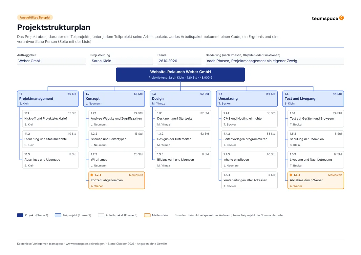
Task: Open work package Inhalte einpflegen
Action: [x=249, y=160]
